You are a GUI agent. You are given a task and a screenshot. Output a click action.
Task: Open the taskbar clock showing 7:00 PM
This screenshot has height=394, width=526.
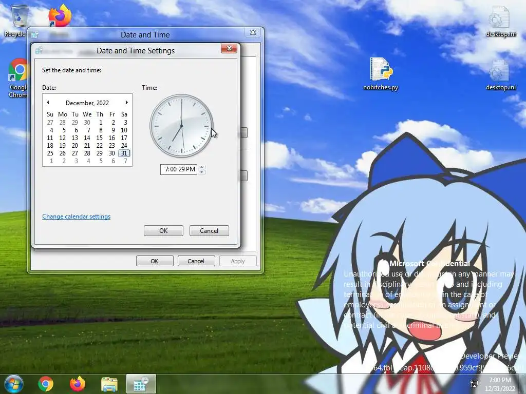point(500,384)
